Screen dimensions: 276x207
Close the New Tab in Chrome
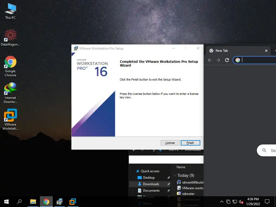pos(266,51)
